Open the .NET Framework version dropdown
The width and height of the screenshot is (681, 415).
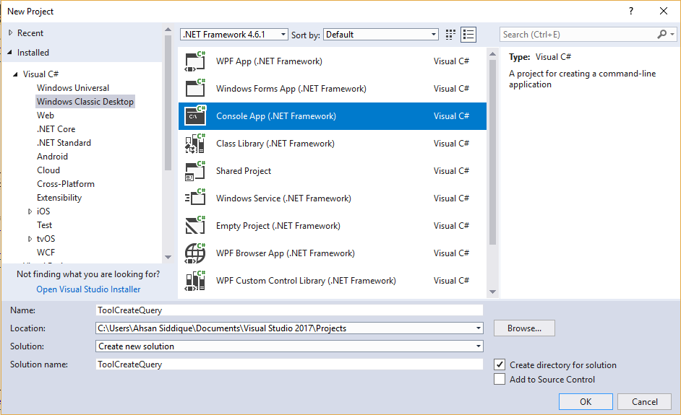pyautogui.click(x=234, y=35)
